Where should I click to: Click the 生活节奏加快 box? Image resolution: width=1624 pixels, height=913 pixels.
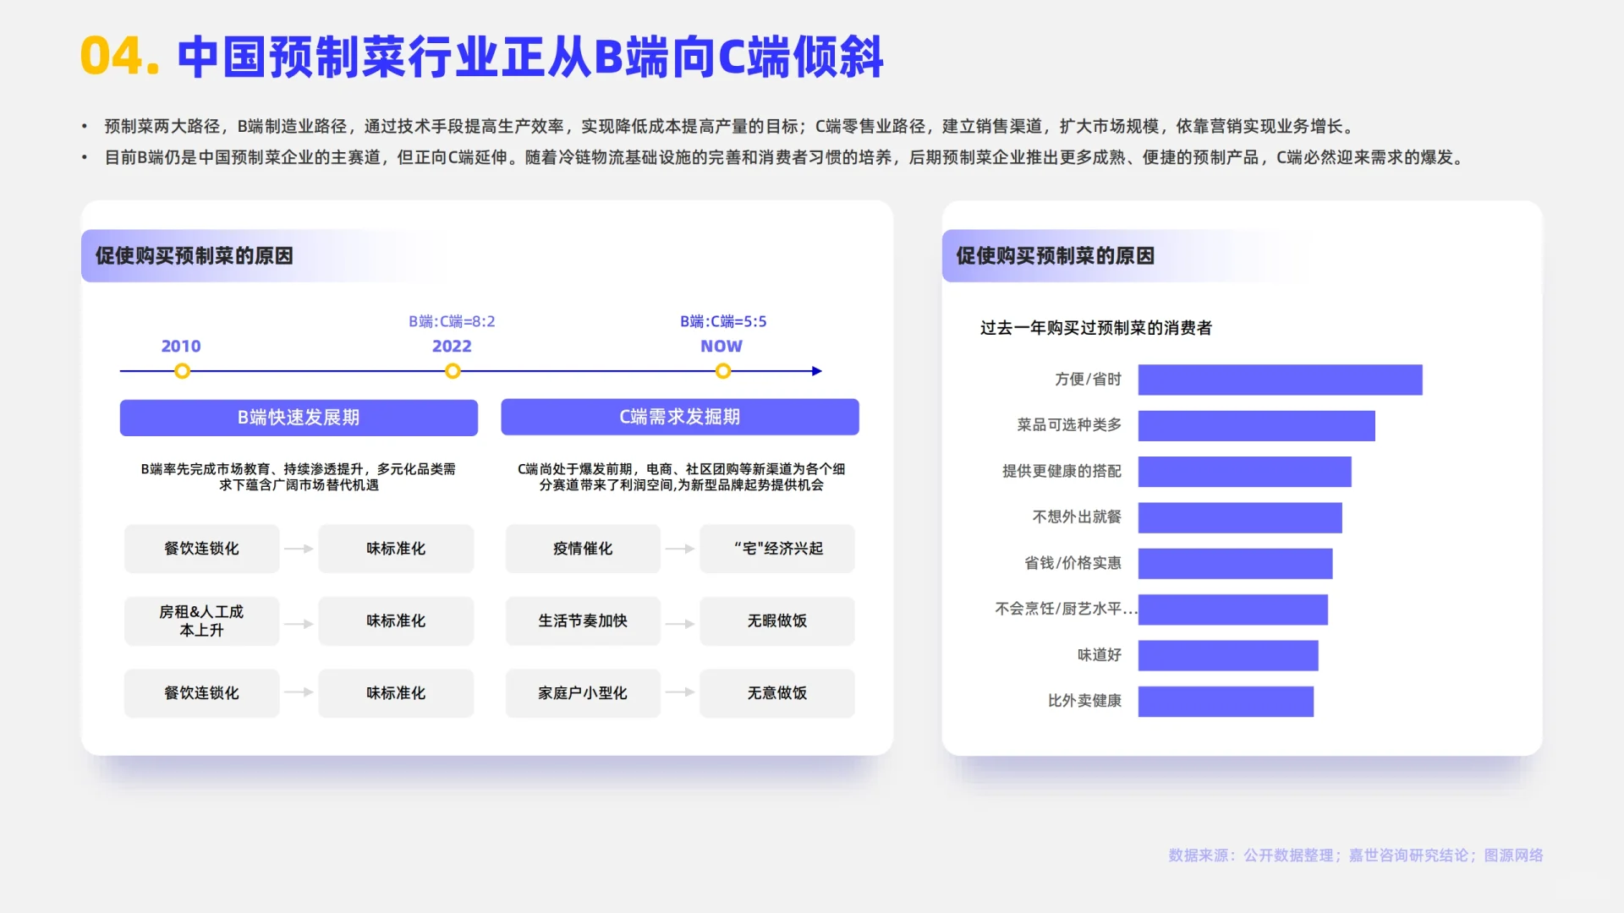[582, 621]
